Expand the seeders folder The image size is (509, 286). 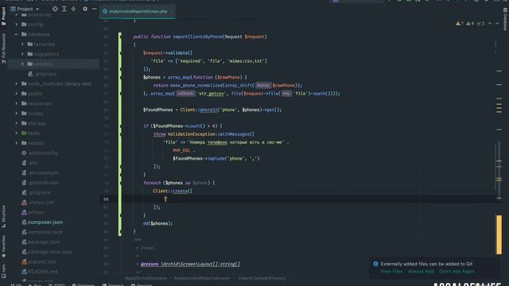pyautogui.click(x=22, y=64)
